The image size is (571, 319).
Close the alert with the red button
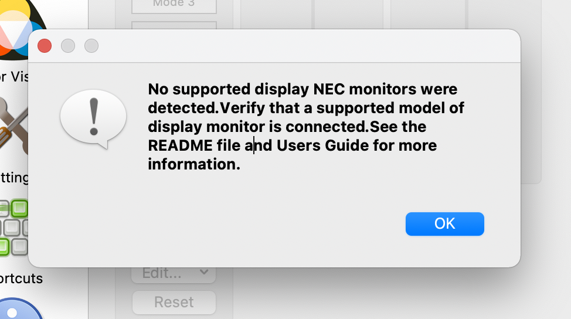[45, 46]
